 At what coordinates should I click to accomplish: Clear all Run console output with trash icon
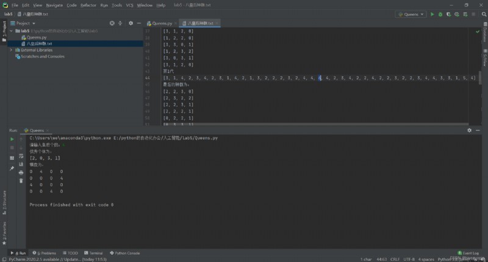[21, 181]
